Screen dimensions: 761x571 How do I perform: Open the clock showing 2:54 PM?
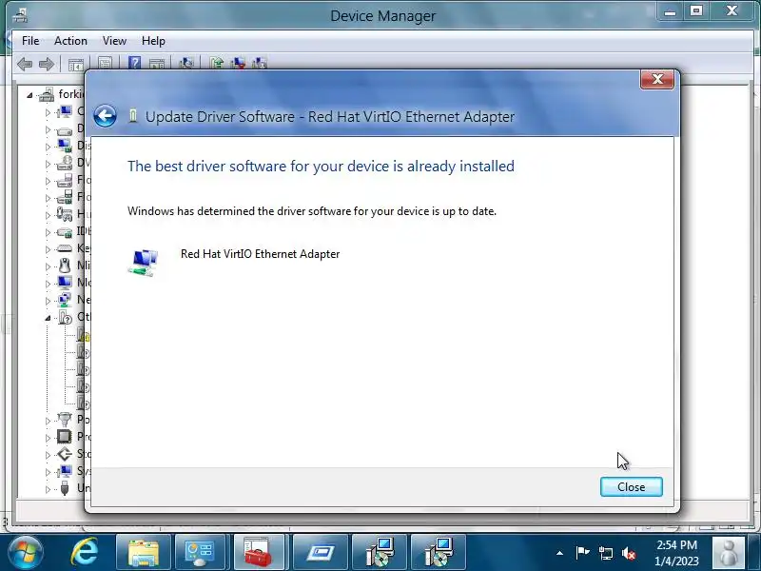676,553
